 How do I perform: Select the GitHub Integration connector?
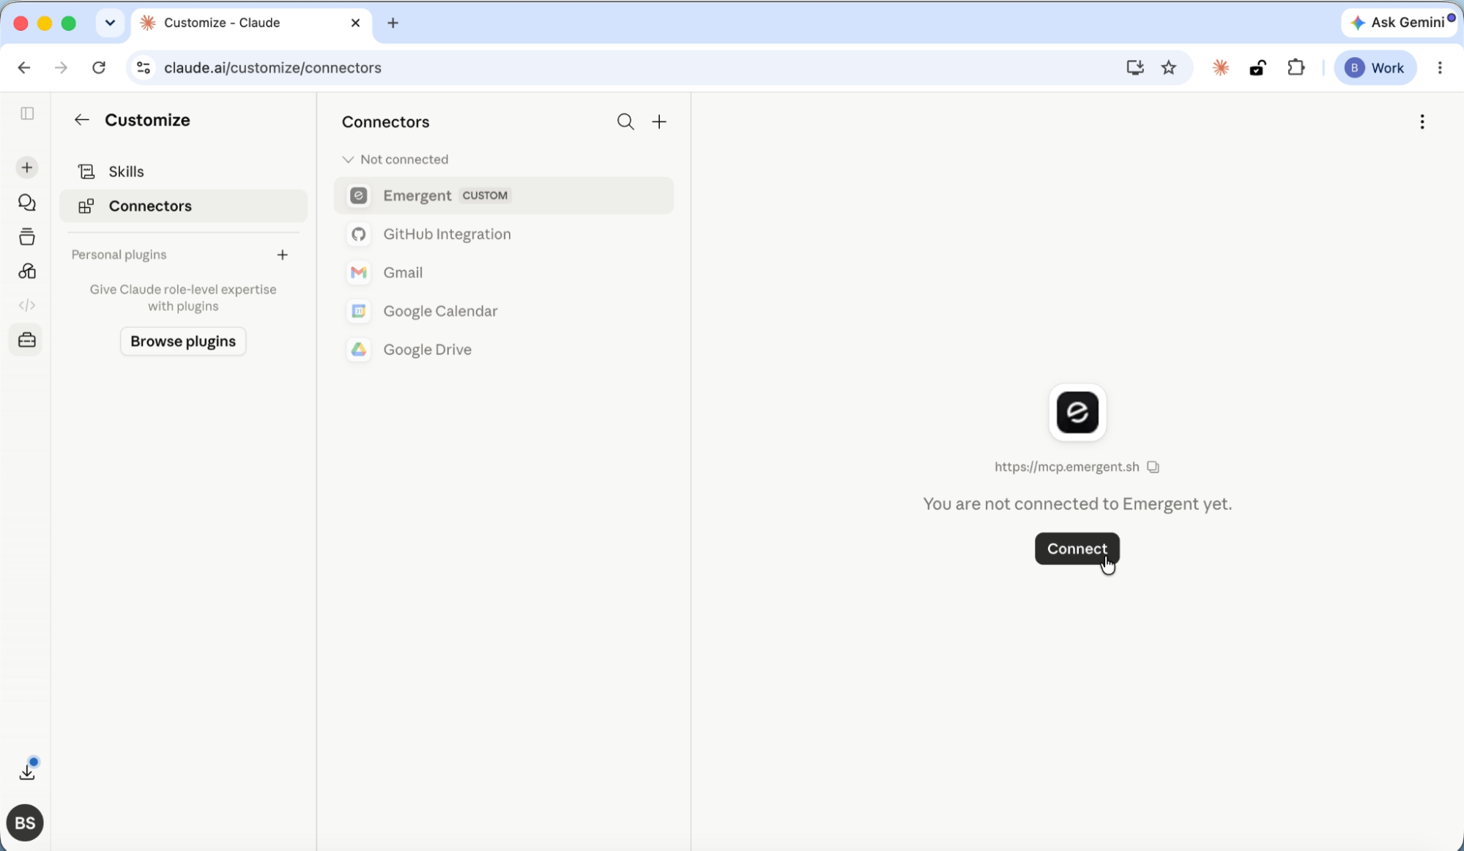[x=504, y=234]
